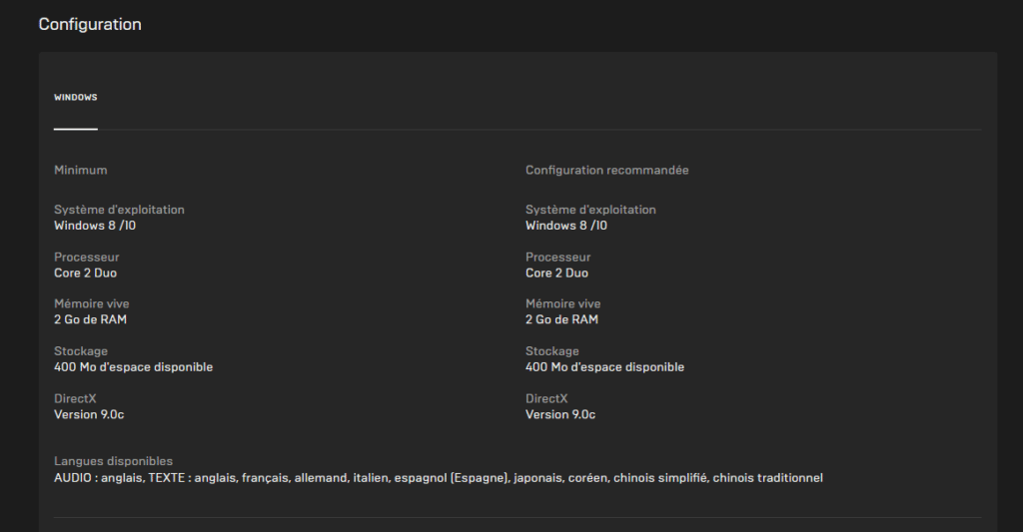This screenshot has width=1023, height=532.
Task: Click the recommended DirectX Version 9.0c value
Action: 560,414
